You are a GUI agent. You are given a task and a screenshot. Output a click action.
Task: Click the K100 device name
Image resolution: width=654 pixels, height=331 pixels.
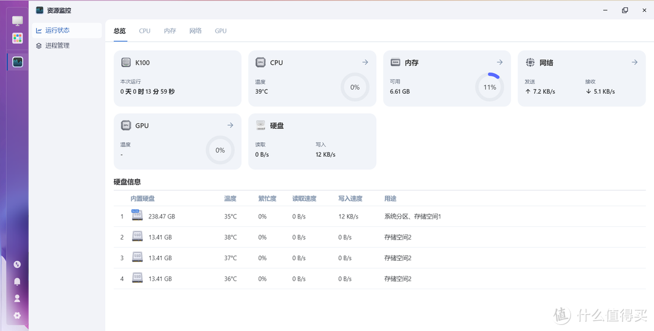click(143, 62)
